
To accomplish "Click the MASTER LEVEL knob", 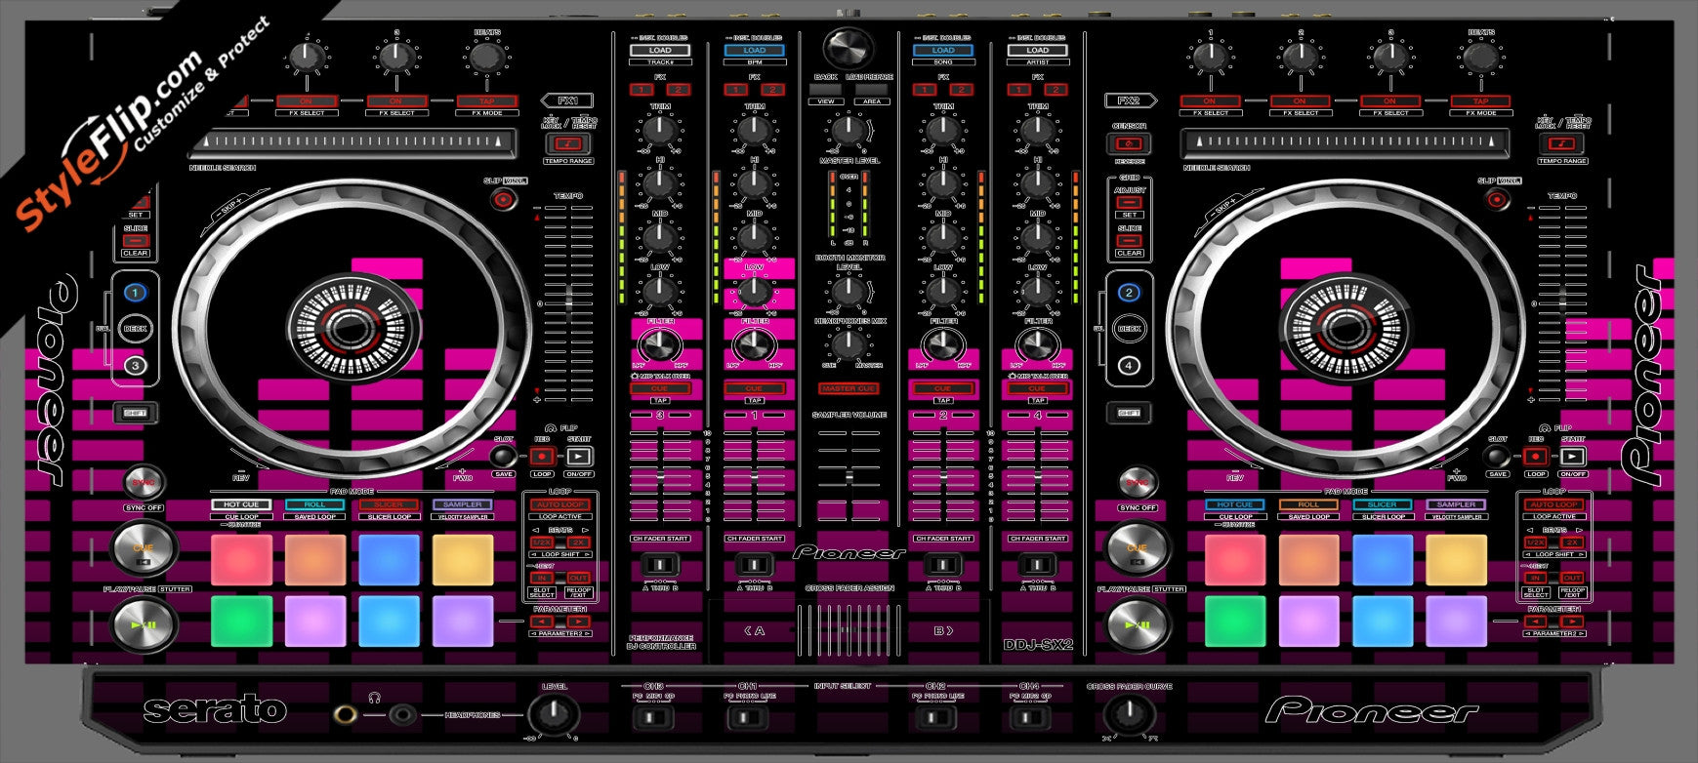I will (x=849, y=131).
